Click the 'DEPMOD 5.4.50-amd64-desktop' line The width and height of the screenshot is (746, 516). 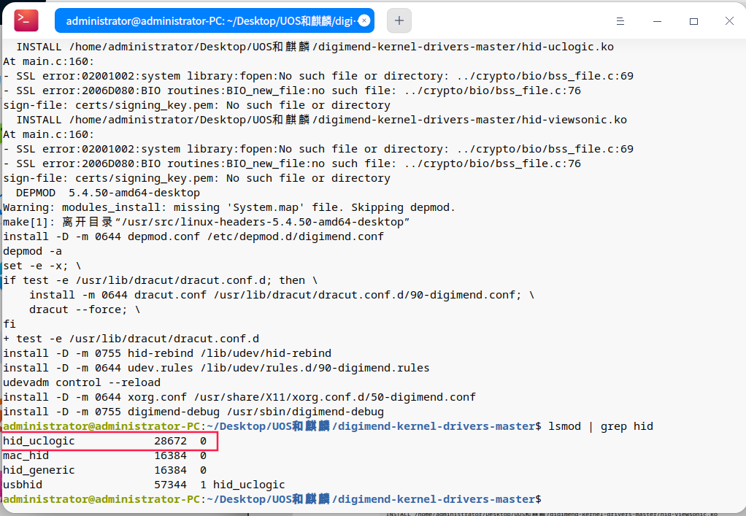(x=108, y=193)
